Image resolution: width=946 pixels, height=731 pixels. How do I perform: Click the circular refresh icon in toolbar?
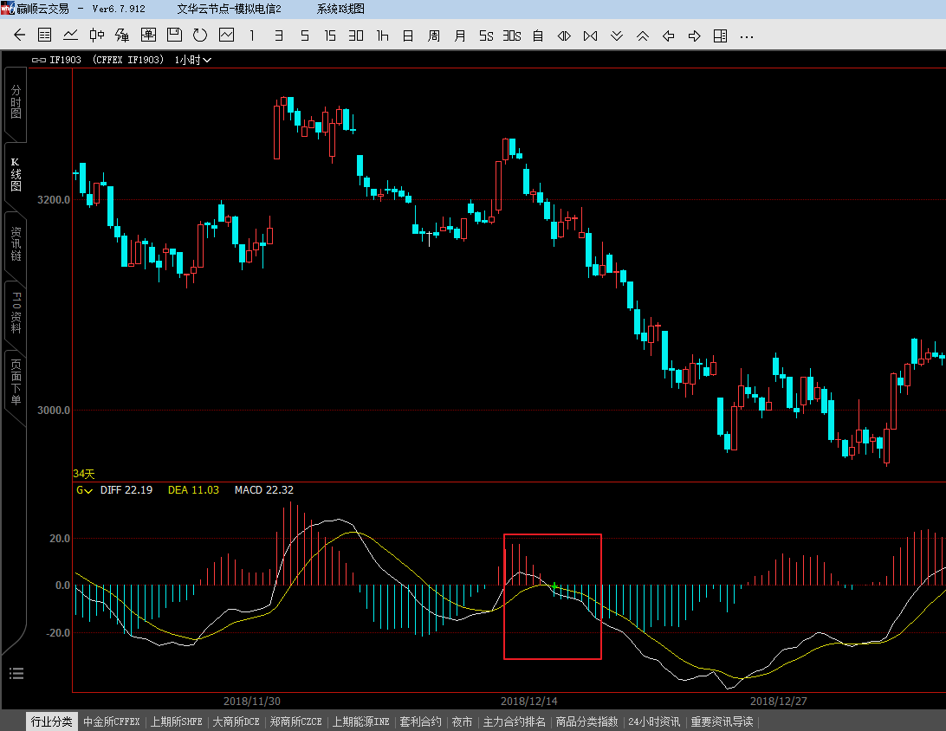(x=200, y=36)
